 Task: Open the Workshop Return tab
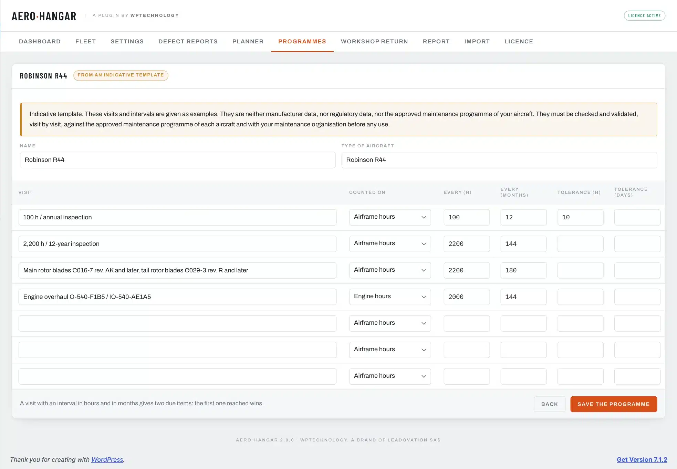pyautogui.click(x=374, y=41)
